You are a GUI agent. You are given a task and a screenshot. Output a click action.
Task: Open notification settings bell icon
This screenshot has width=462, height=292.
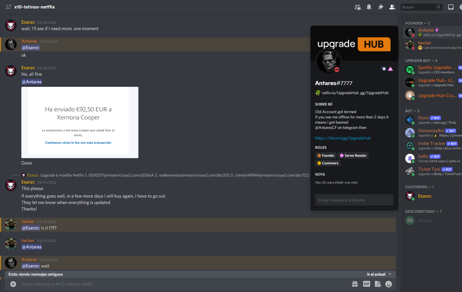[x=369, y=7]
